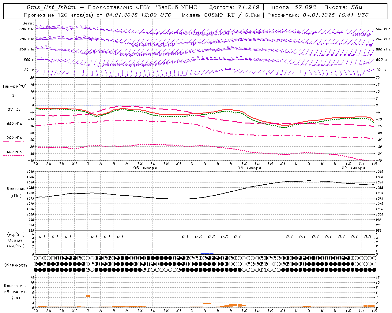
Task: Click the Долгота: 71.219 value
Action: (234, 7)
